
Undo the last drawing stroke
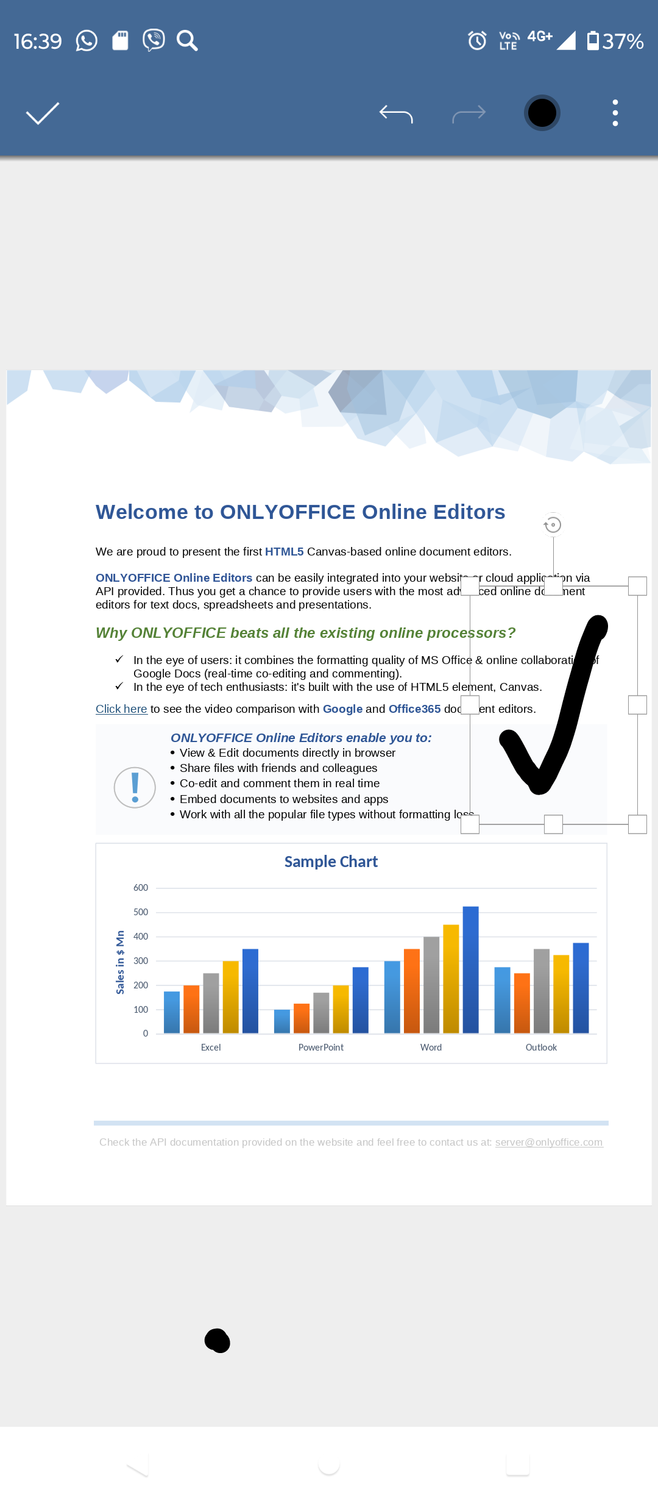[396, 113]
